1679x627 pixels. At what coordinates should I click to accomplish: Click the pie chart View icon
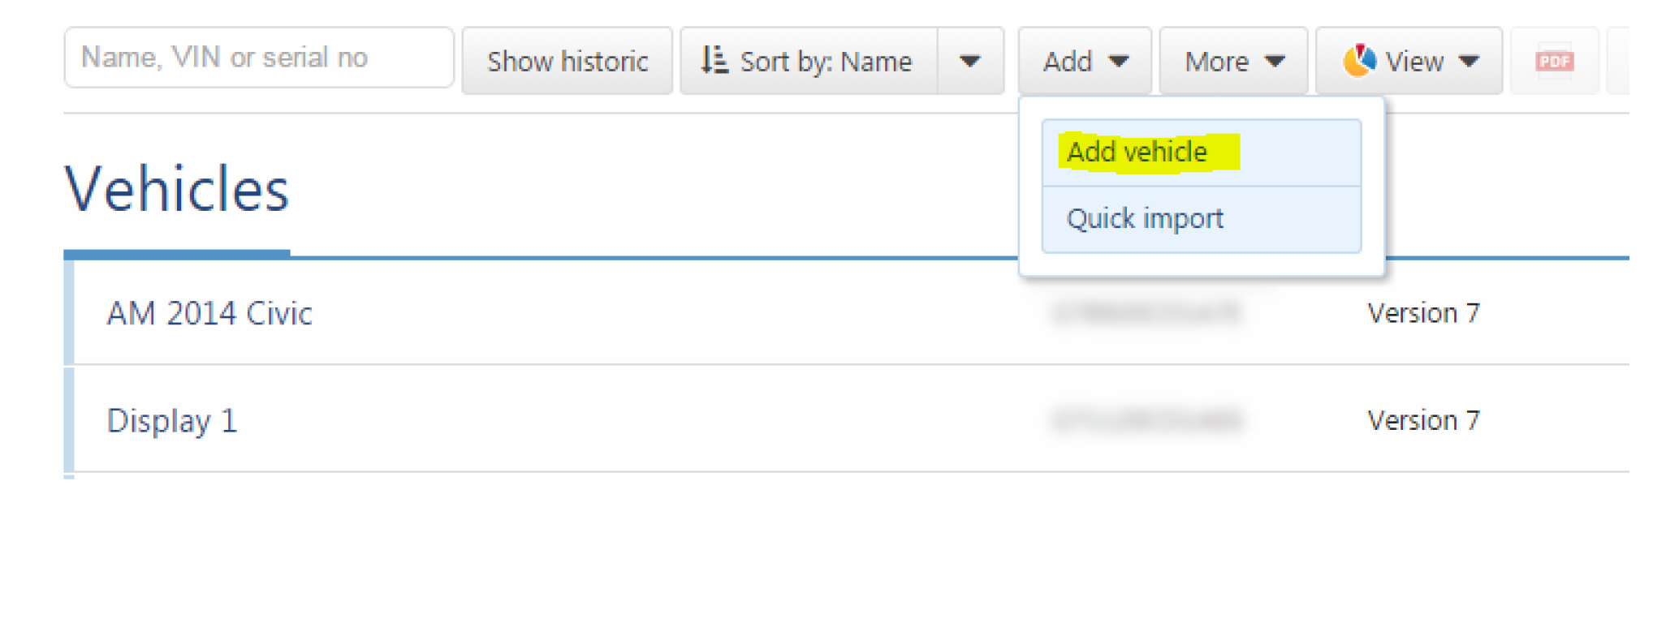[x=1360, y=61]
